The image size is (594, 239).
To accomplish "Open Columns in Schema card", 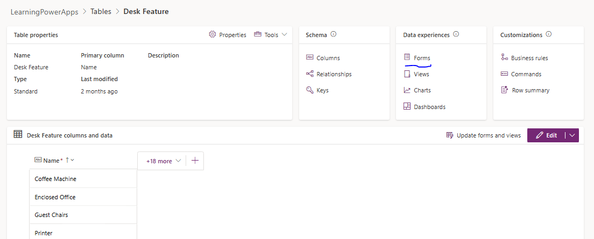I will point(328,58).
